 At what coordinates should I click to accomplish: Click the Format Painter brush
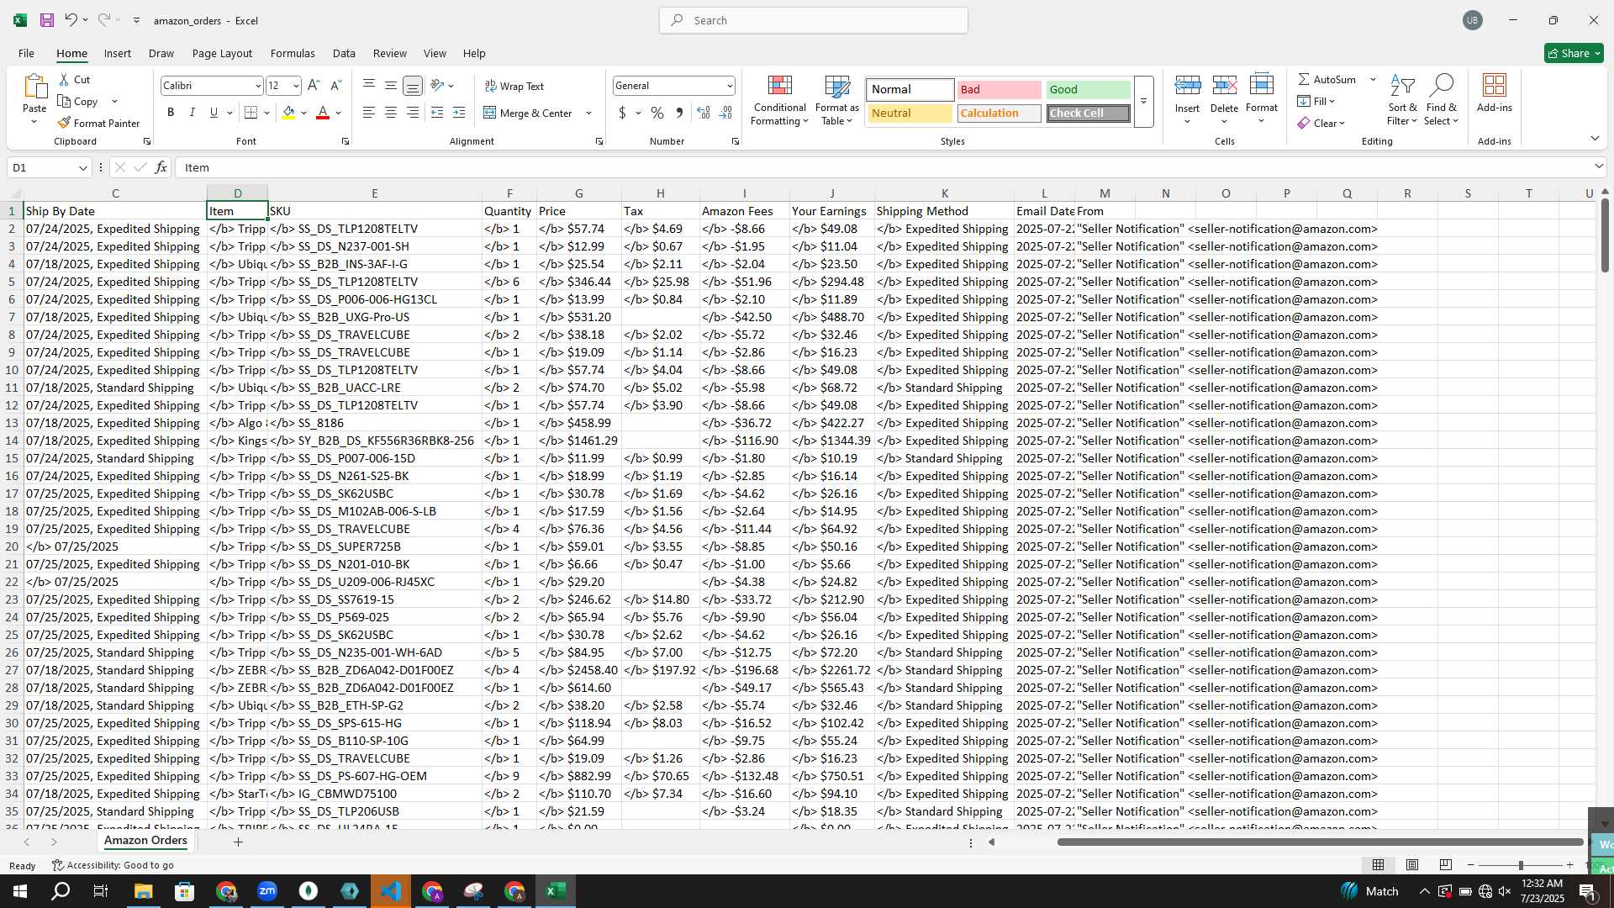pos(98,124)
